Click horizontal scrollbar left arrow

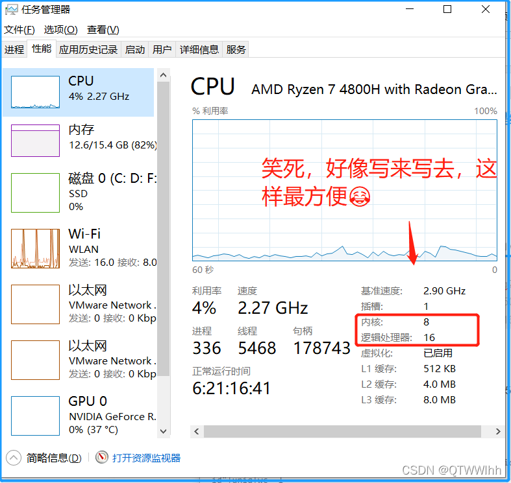[x=197, y=432]
